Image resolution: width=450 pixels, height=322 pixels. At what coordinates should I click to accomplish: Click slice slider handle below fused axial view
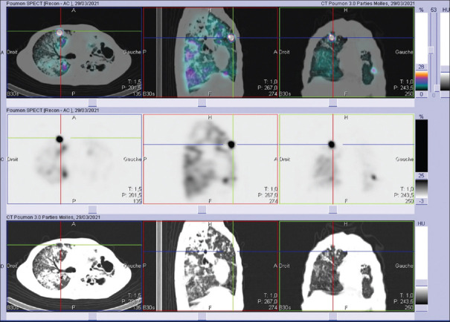91,103
